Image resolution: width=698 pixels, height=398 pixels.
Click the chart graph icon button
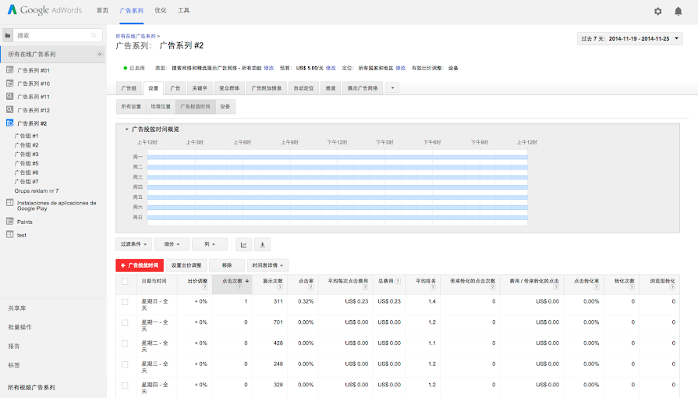coord(243,244)
